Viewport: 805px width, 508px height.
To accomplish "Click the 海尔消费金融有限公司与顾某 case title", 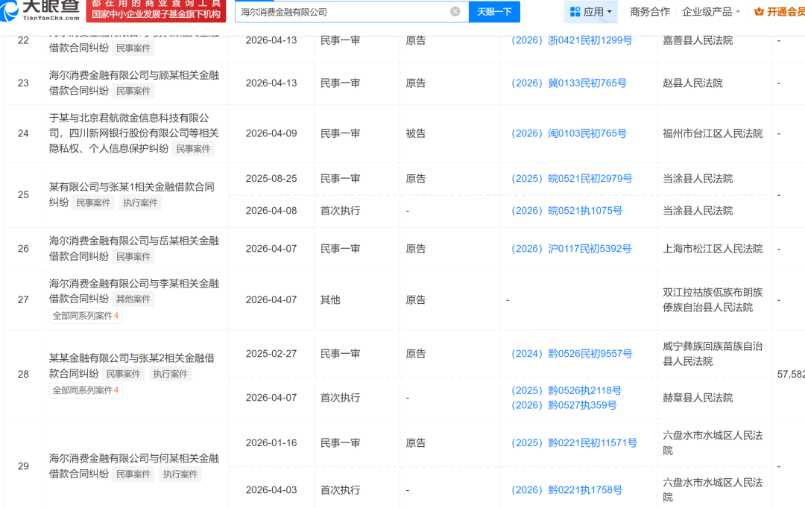I will click(x=134, y=83).
